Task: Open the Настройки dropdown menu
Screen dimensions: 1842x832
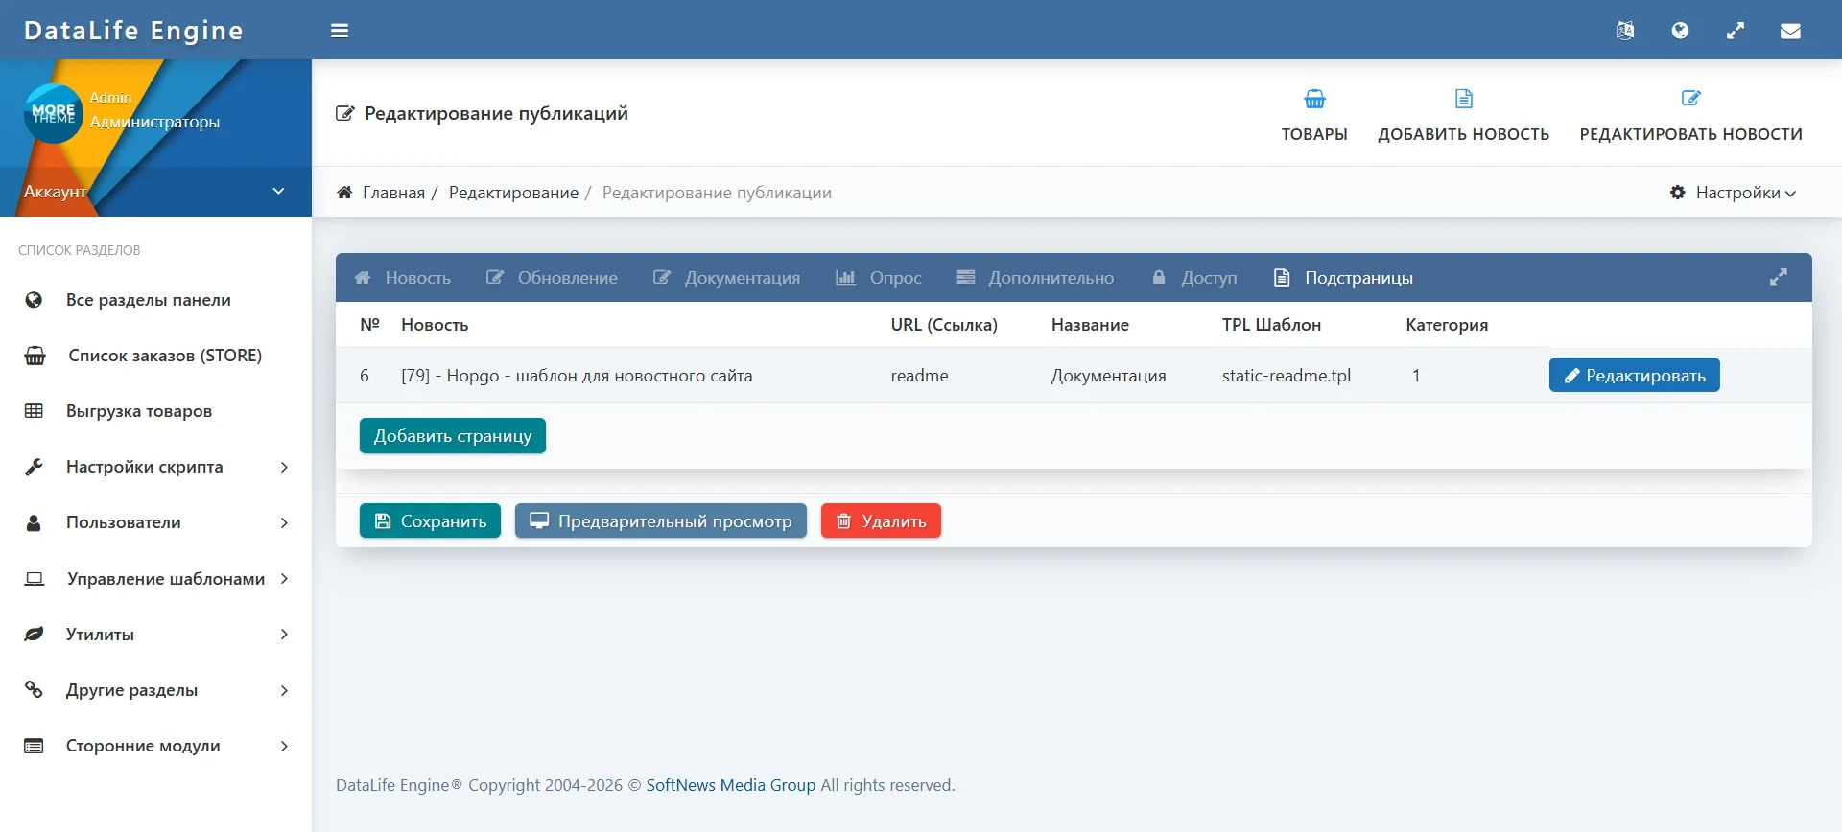Action: point(1734,193)
